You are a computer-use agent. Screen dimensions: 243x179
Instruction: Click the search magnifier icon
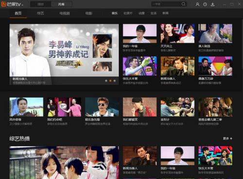(183, 4)
